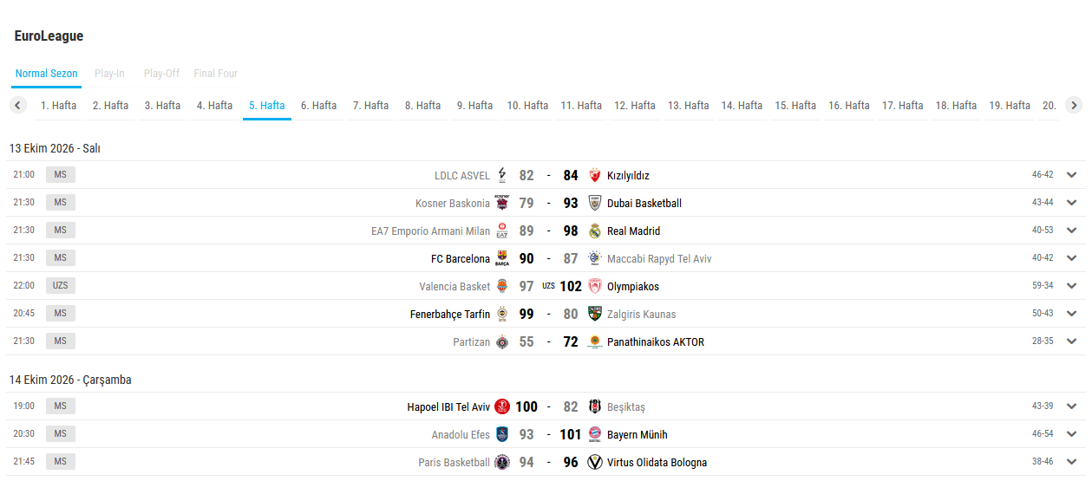1092x481 pixels.
Task: Click the Beşiktaş team crest
Action: 594,406
